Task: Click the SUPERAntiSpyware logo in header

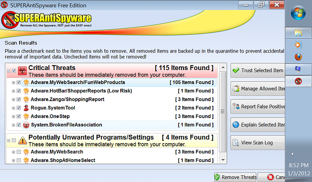Action: pyautogui.click(x=47, y=20)
